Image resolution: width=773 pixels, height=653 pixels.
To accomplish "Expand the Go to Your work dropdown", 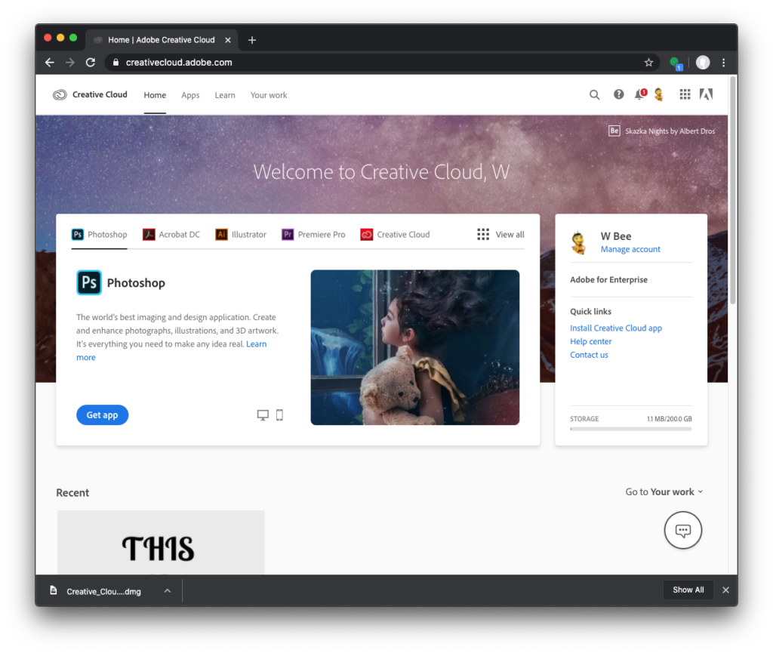I will pyautogui.click(x=664, y=491).
